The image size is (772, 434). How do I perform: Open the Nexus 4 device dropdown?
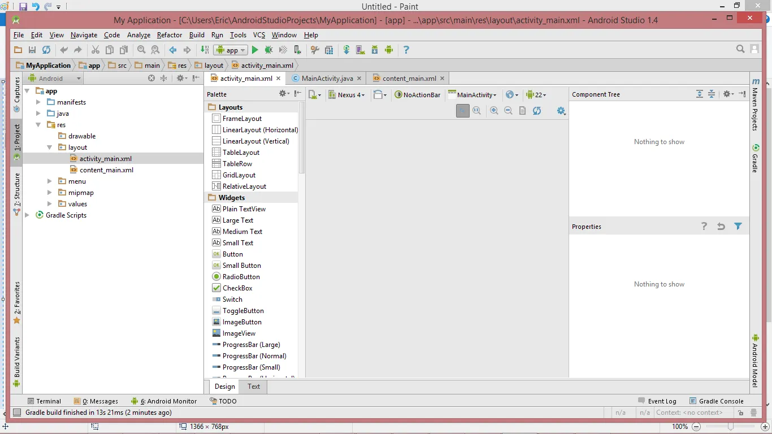(x=351, y=95)
